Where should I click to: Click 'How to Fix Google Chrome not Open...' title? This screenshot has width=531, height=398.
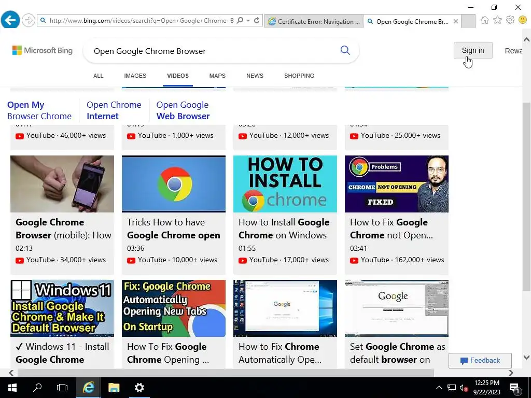tap(391, 229)
